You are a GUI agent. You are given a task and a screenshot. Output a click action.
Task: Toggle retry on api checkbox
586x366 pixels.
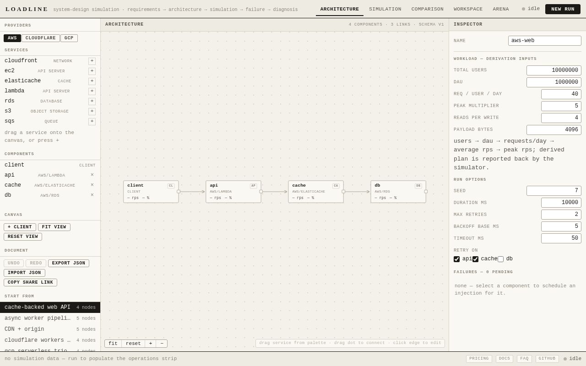click(x=456, y=259)
